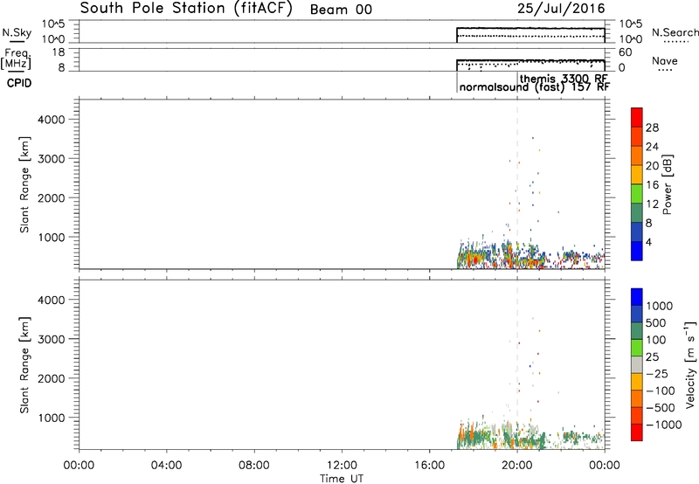
Task: Click the 'Power [dB]' colorbar label
Action: [x=668, y=184]
